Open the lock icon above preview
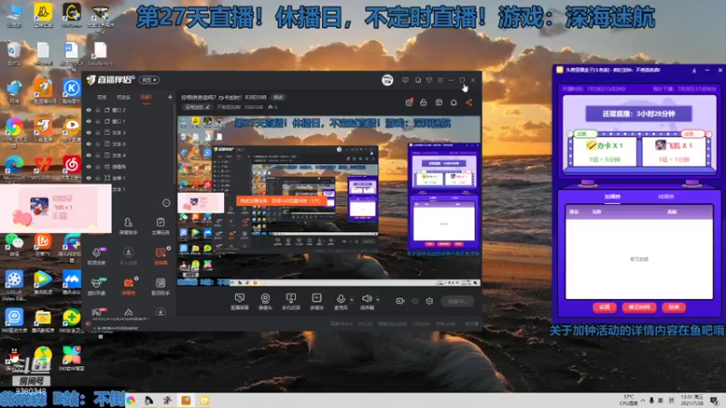Image resolution: width=726 pixels, height=408 pixels. (423, 102)
